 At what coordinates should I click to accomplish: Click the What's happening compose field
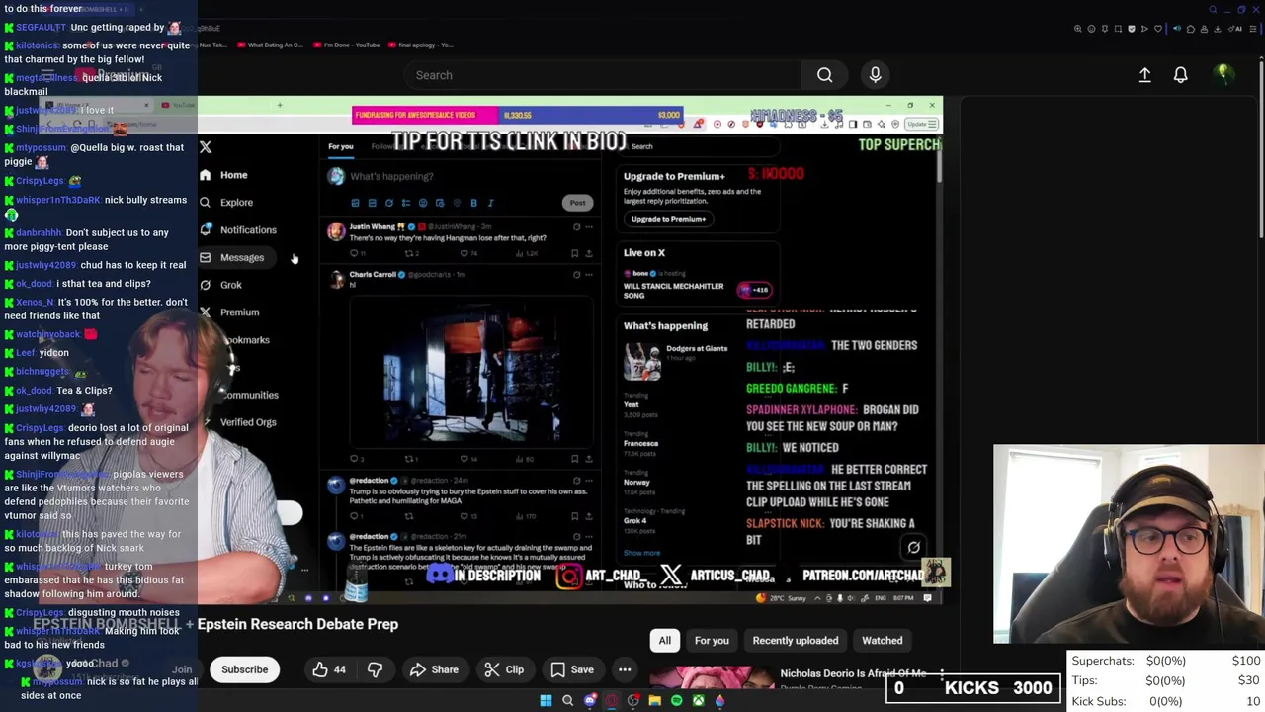391,176
